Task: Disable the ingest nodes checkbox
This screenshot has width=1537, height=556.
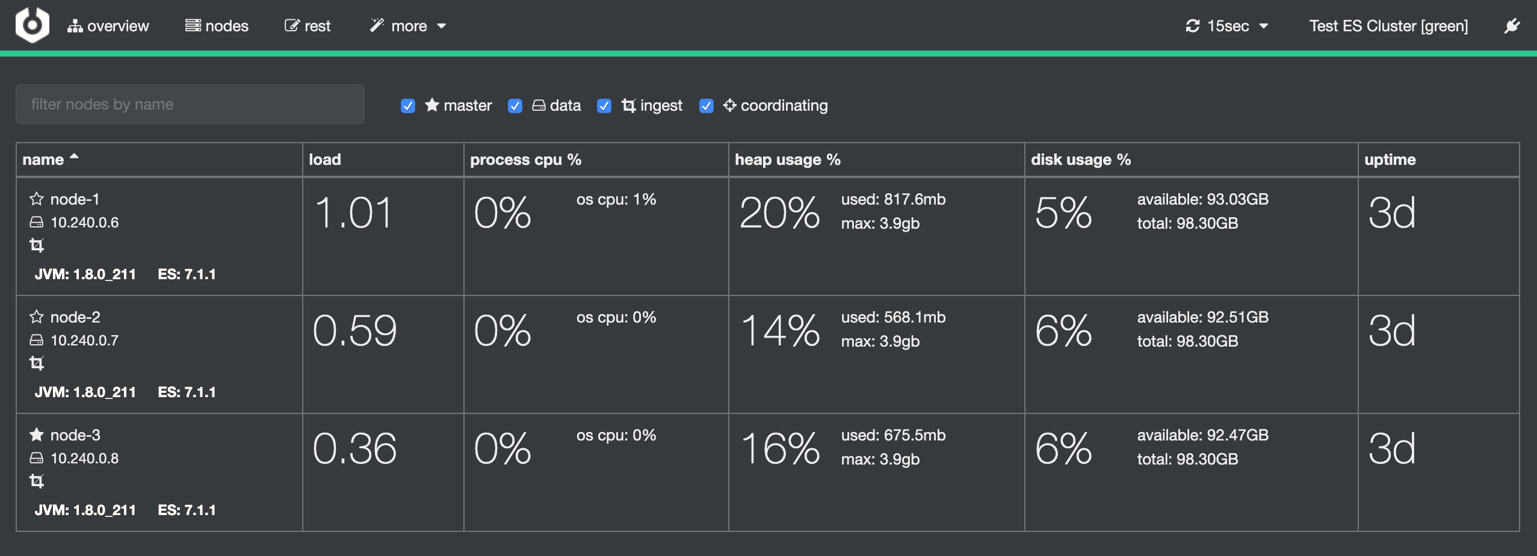Action: pyautogui.click(x=604, y=106)
